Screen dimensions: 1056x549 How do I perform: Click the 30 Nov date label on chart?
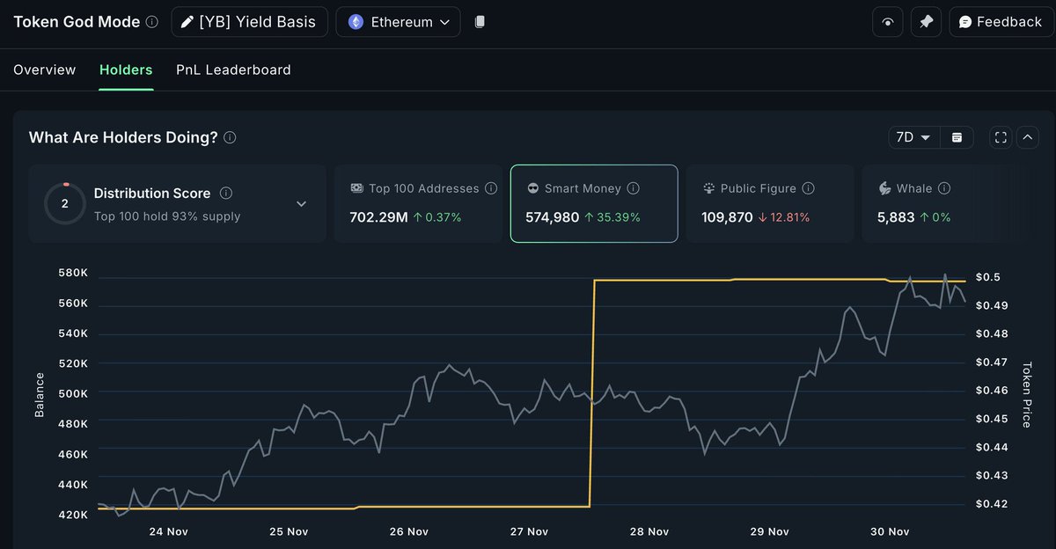pyautogui.click(x=889, y=531)
